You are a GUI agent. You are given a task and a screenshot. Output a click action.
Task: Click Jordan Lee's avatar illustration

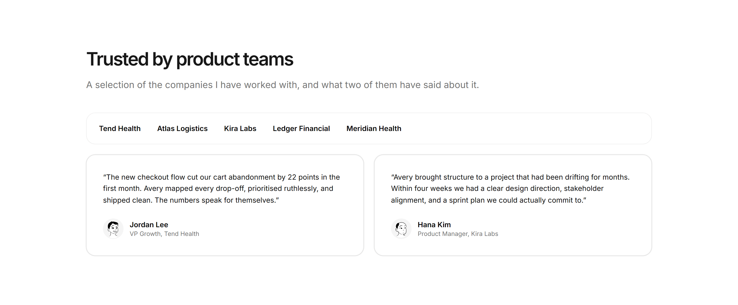coord(113,229)
